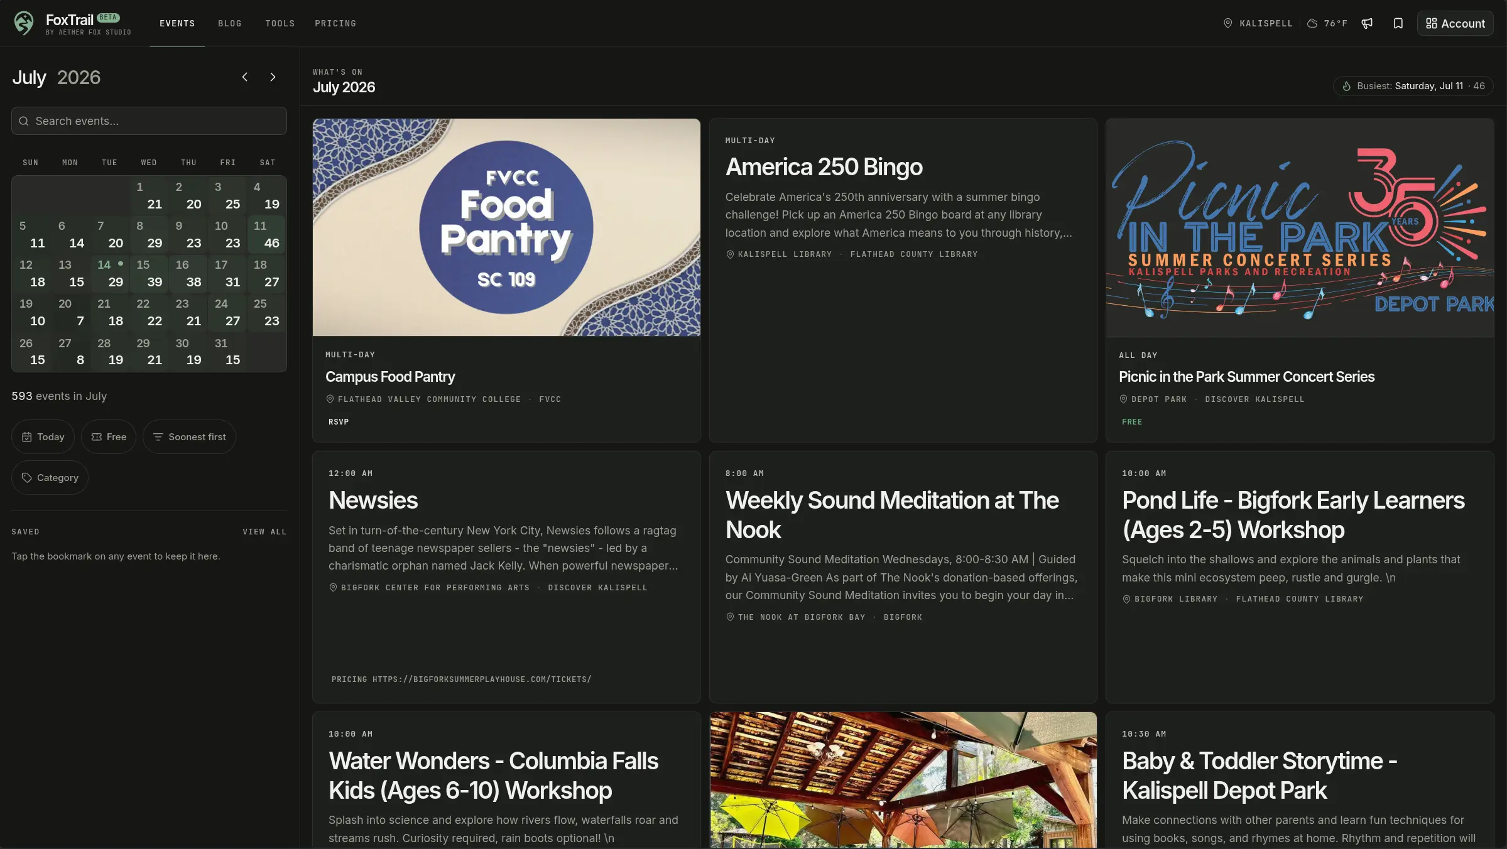Click the Bigfork Library location pin icon
Viewport: 1507px width, 849px height.
pyautogui.click(x=1126, y=599)
